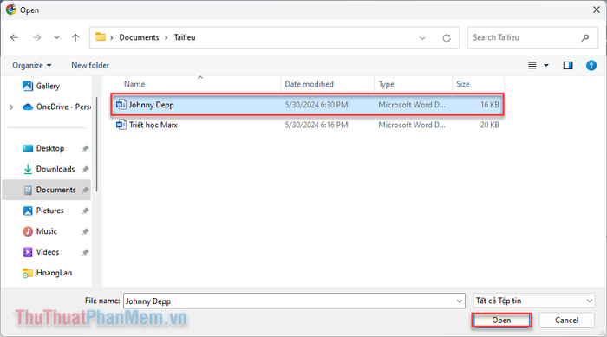Select Documents in the address path

click(139, 37)
